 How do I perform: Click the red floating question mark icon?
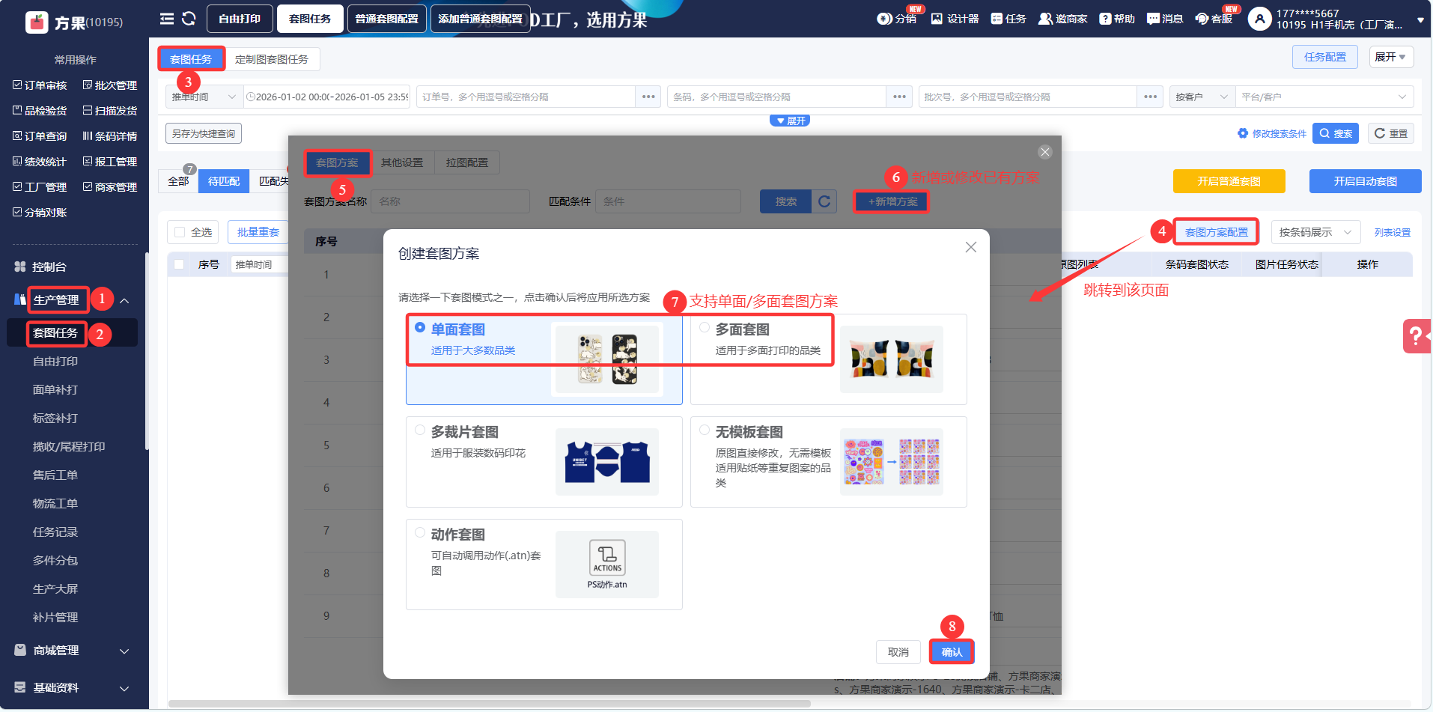click(x=1416, y=336)
